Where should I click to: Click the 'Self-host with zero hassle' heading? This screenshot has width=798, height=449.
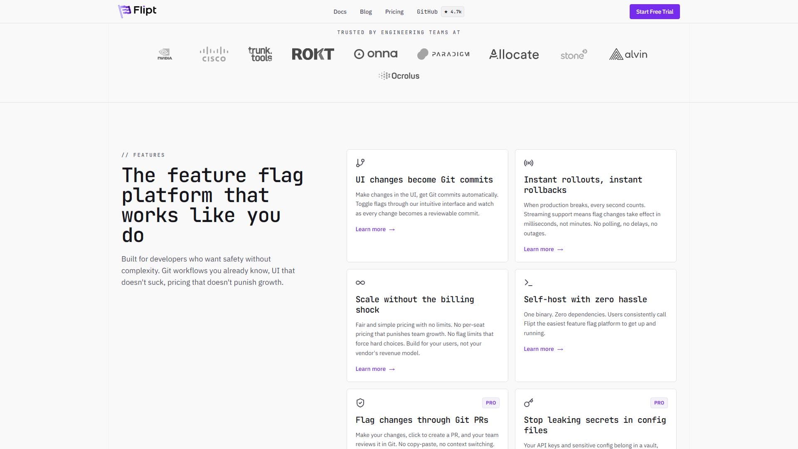(x=585, y=299)
